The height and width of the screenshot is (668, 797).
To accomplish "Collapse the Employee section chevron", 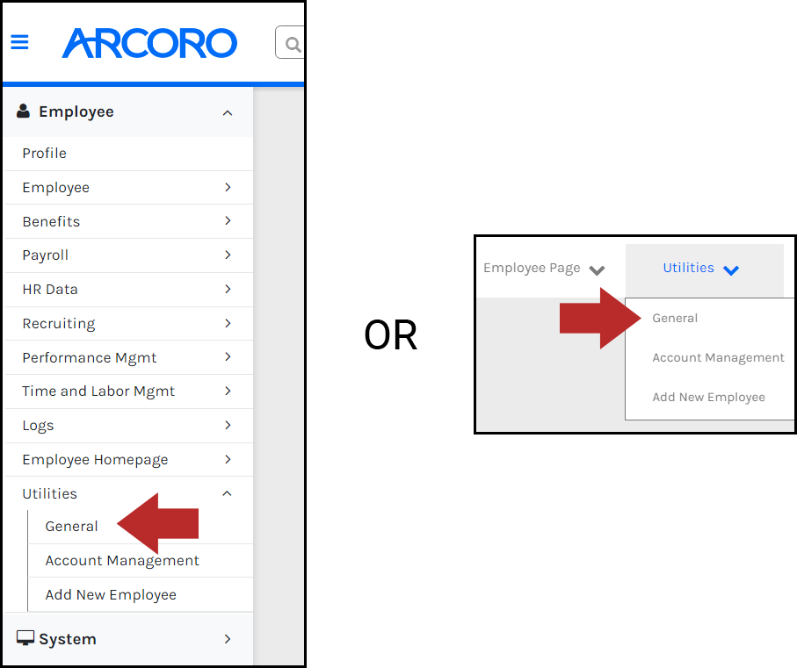I will pos(228,112).
